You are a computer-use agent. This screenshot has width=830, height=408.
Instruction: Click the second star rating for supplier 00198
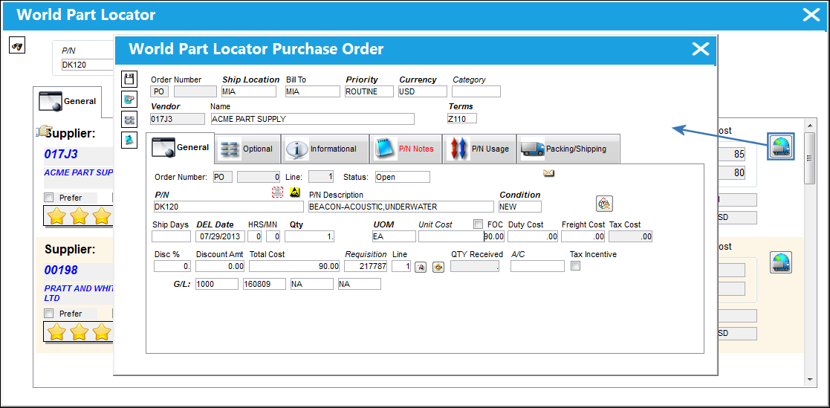point(80,331)
